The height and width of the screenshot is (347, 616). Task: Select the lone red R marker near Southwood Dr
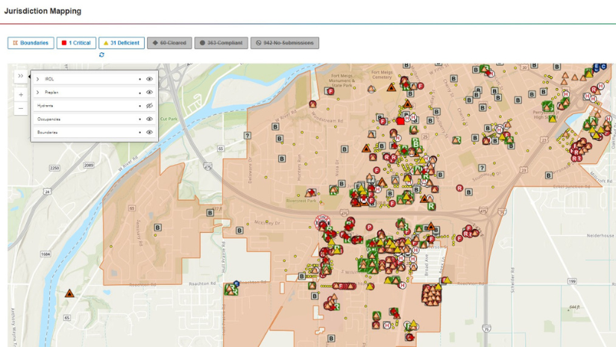pos(459,188)
